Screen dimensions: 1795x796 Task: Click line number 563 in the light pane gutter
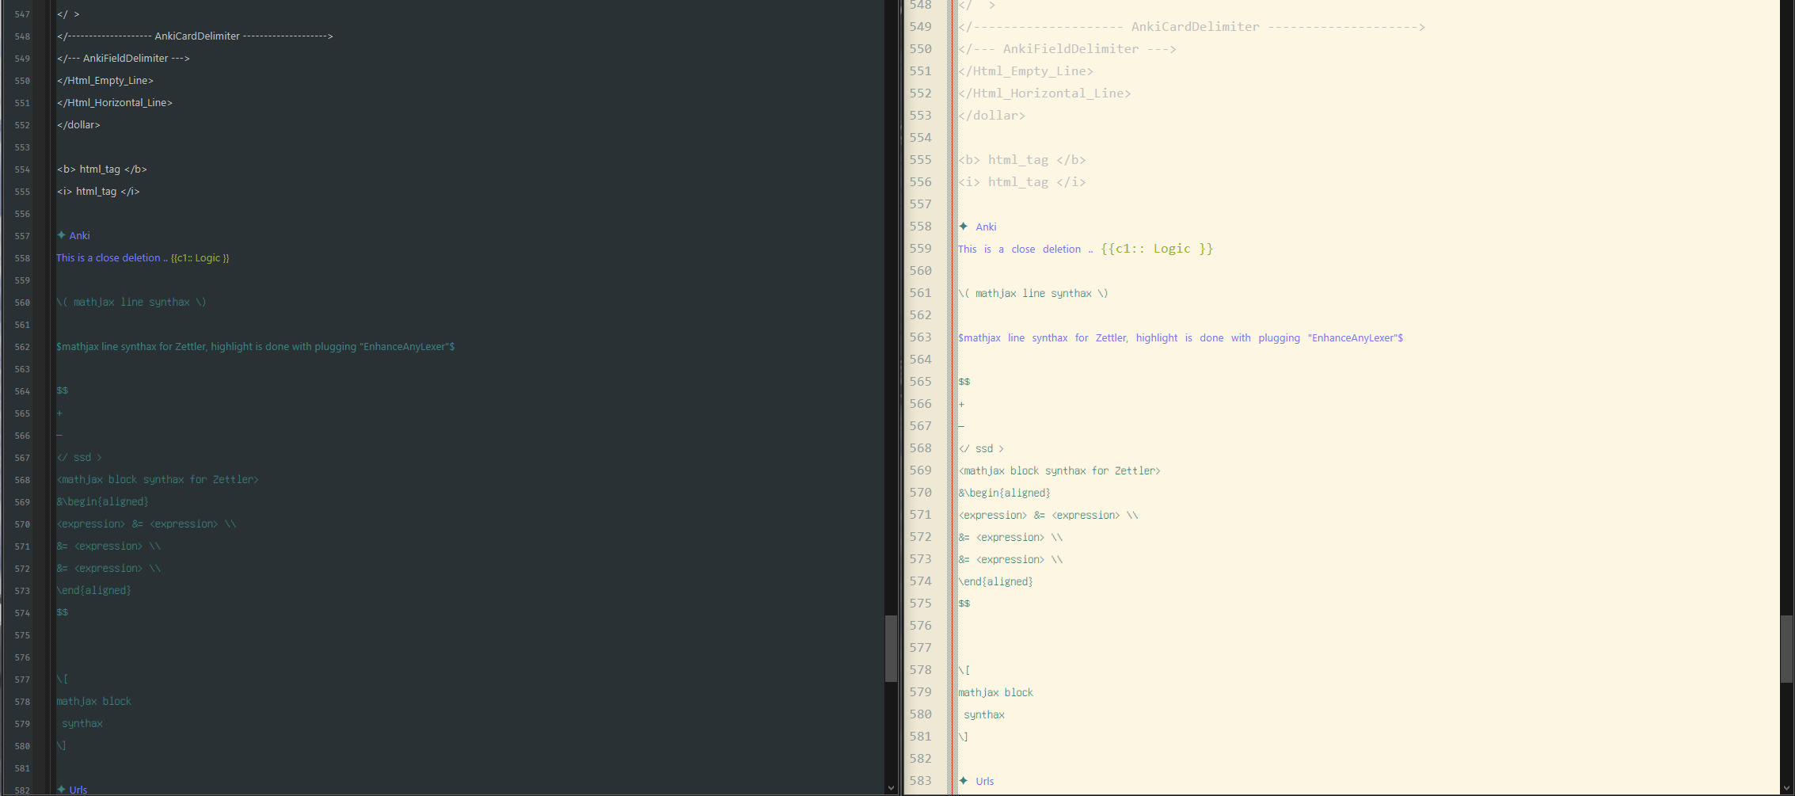[920, 337]
